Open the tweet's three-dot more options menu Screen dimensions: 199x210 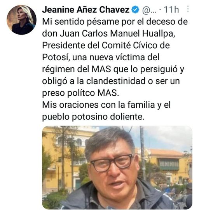tap(188, 9)
